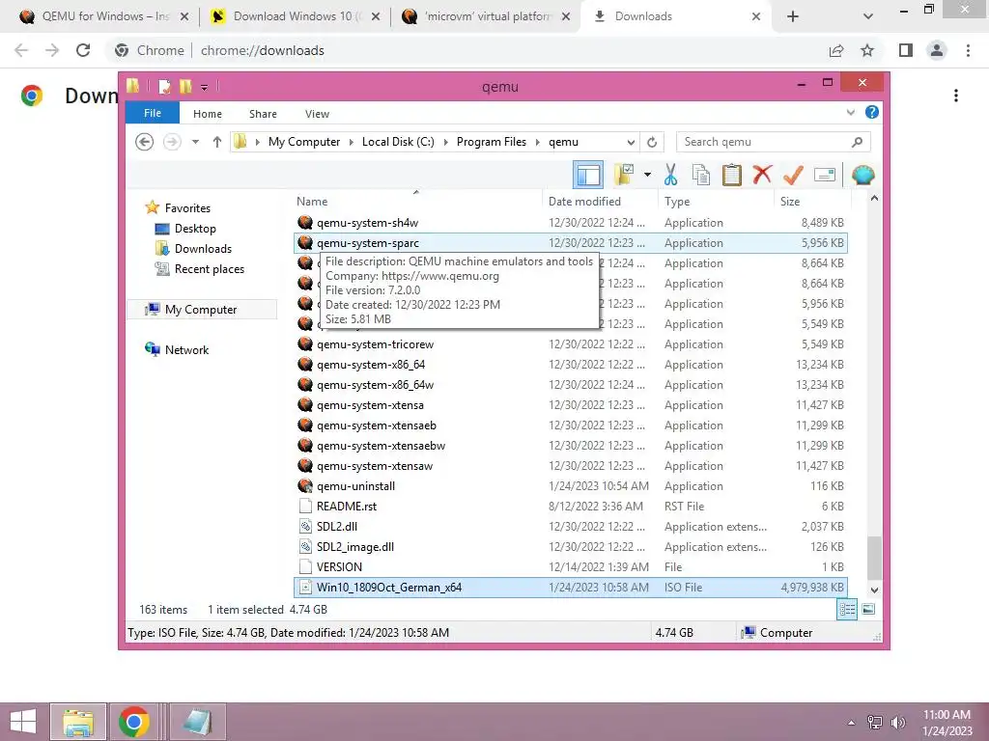The image size is (989, 741).
Task: Toggle the navigation pane layout icon
Action: click(588, 175)
